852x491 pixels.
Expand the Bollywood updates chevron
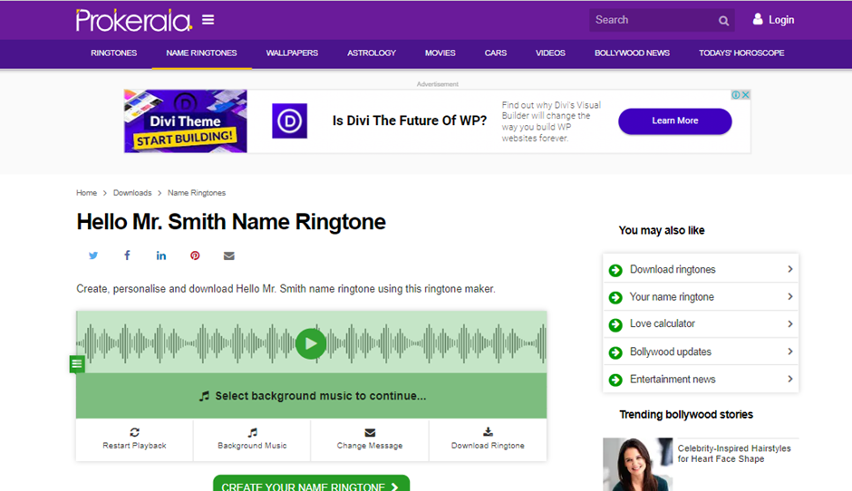click(x=790, y=351)
